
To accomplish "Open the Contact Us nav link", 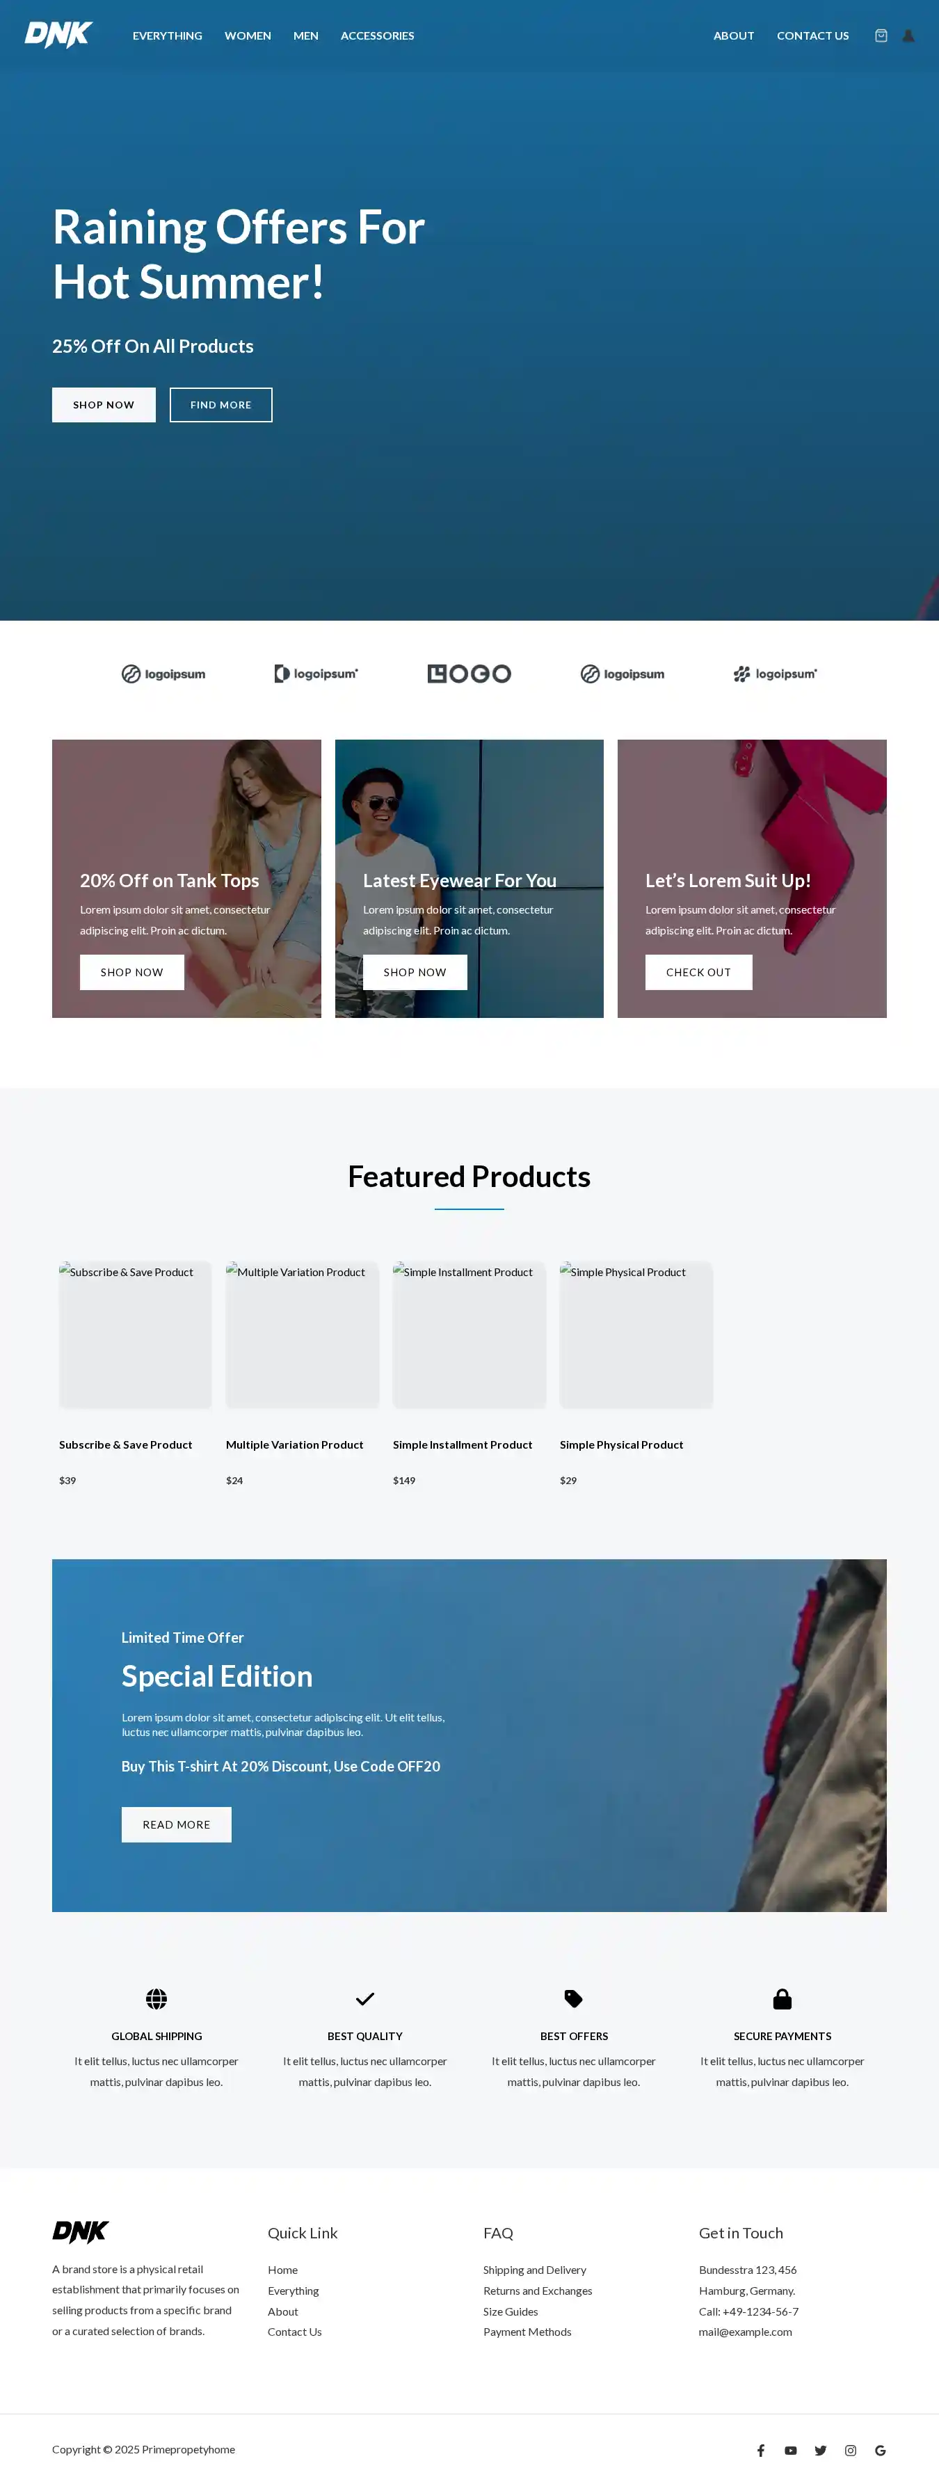I will [812, 35].
